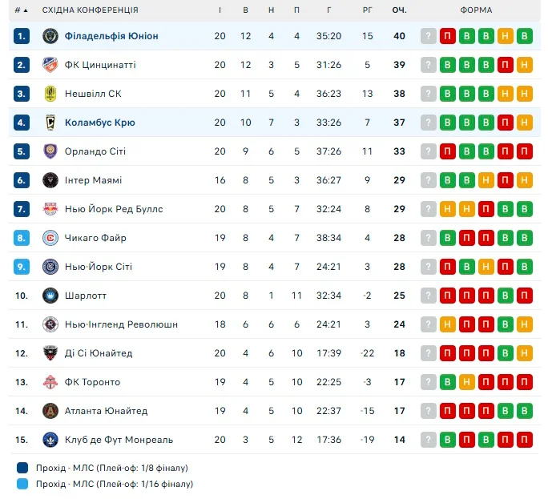Click the Орландо Сіті purple crest
The image size is (548, 499).
click(x=50, y=151)
